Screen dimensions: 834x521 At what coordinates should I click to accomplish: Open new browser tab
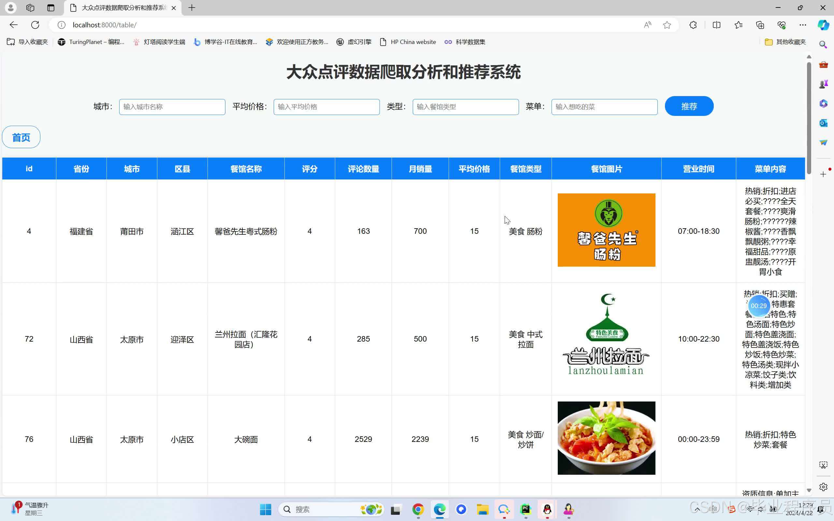tap(192, 7)
